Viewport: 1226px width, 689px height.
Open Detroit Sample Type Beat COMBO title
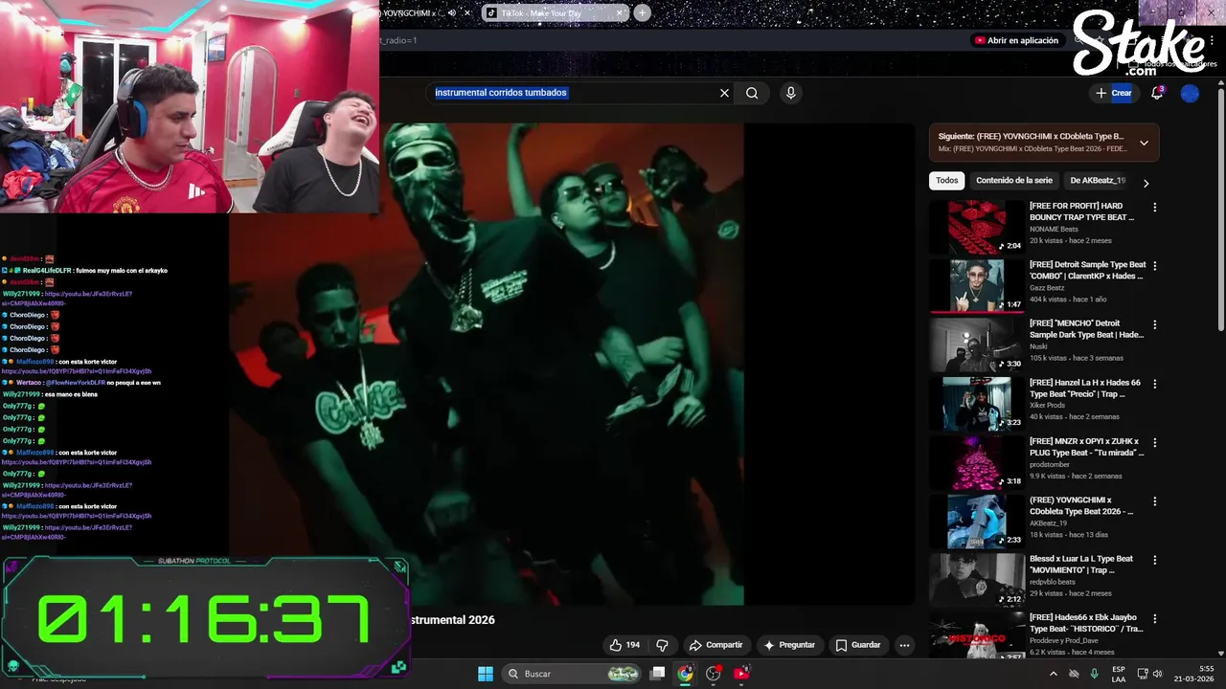(1087, 270)
